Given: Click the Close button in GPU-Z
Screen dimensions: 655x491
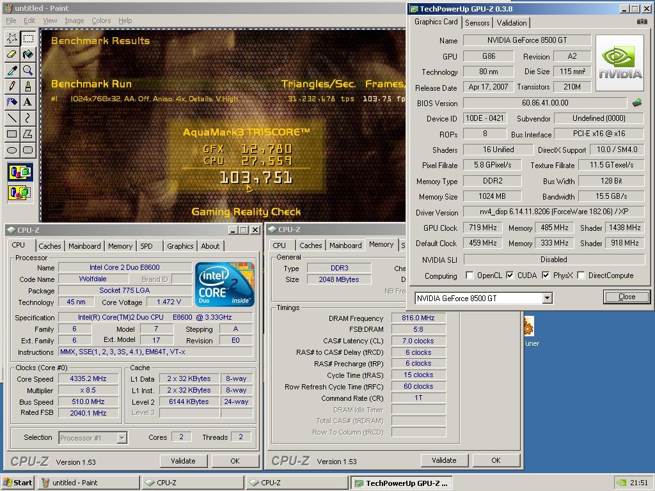Looking at the screenshot, I should pyautogui.click(x=627, y=297).
